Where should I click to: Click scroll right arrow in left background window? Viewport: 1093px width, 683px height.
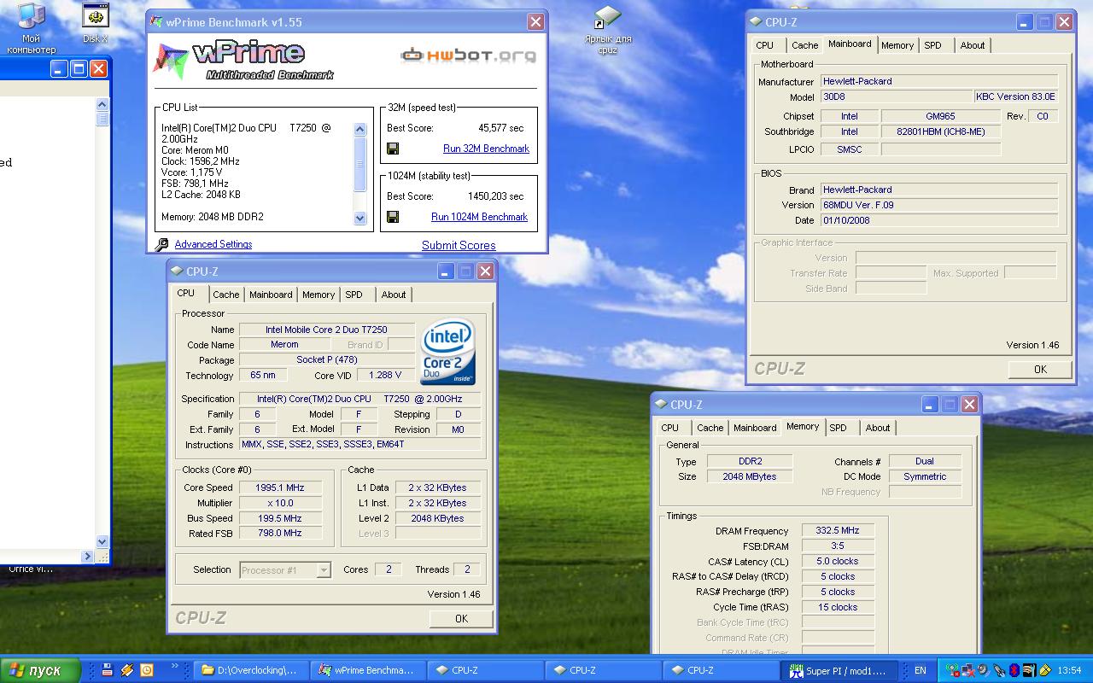click(x=87, y=557)
